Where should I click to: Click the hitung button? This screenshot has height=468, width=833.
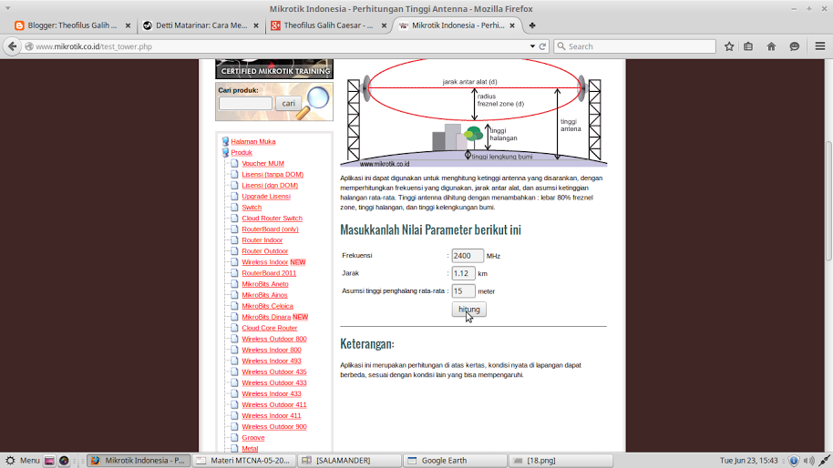click(x=468, y=310)
